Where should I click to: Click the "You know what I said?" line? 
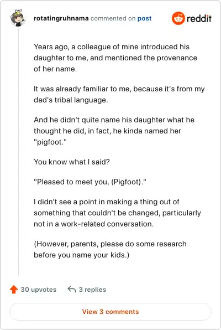point(72,162)
